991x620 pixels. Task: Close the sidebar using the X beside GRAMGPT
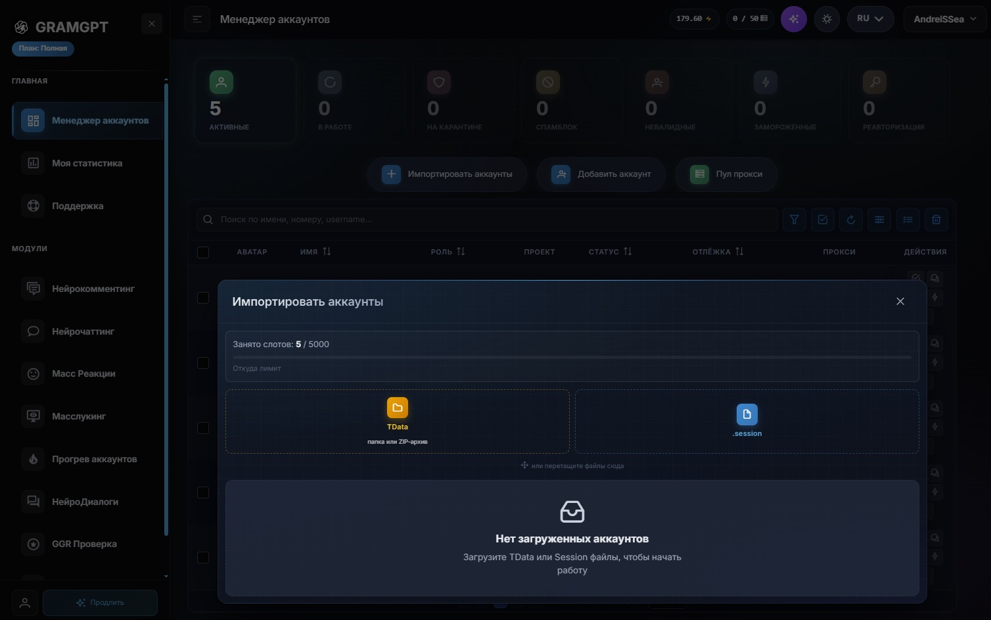(x=152, y=24)
